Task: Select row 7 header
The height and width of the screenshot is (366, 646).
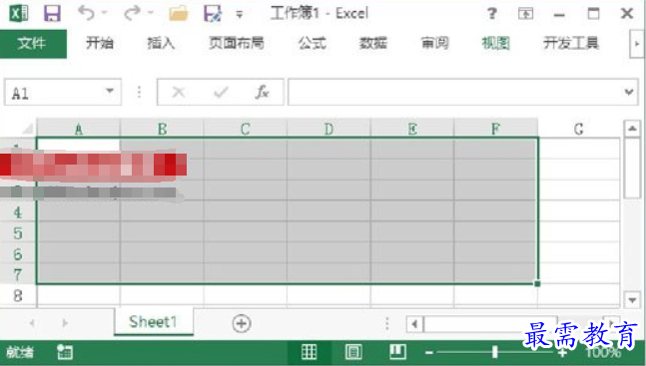Action: coord(18,274)
